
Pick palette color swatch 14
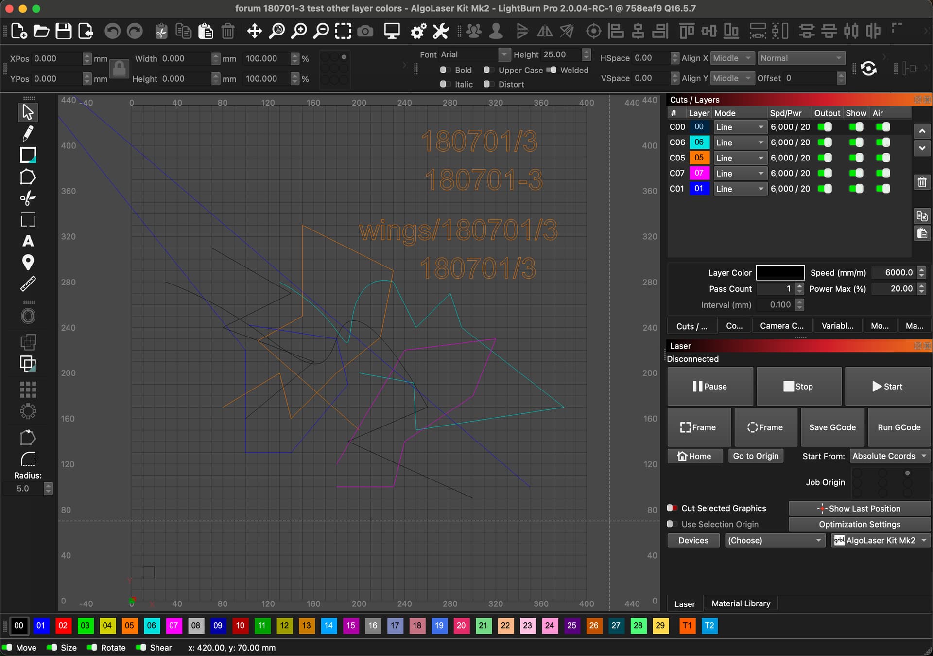[x=328, y=626]
